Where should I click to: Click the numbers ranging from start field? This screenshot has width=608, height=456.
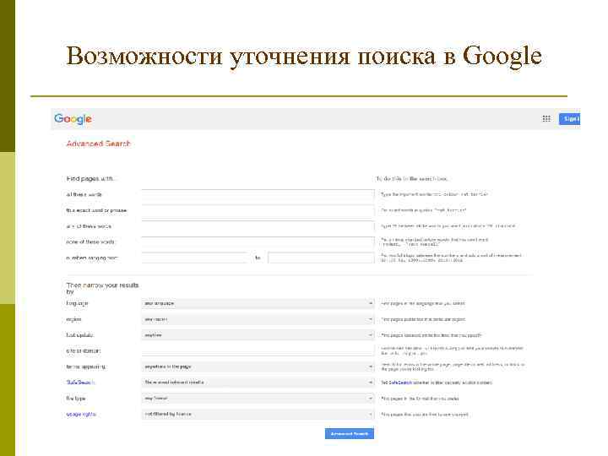pyautogui.click(x=194, y=258)
